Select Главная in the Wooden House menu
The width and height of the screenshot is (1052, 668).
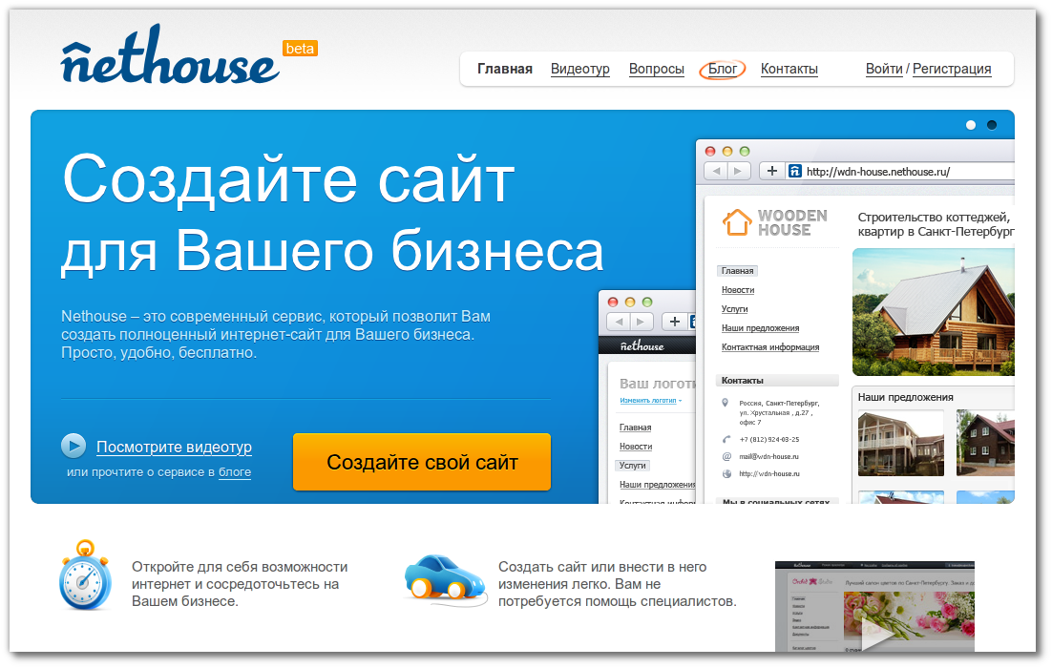click(x=737, y=271)
